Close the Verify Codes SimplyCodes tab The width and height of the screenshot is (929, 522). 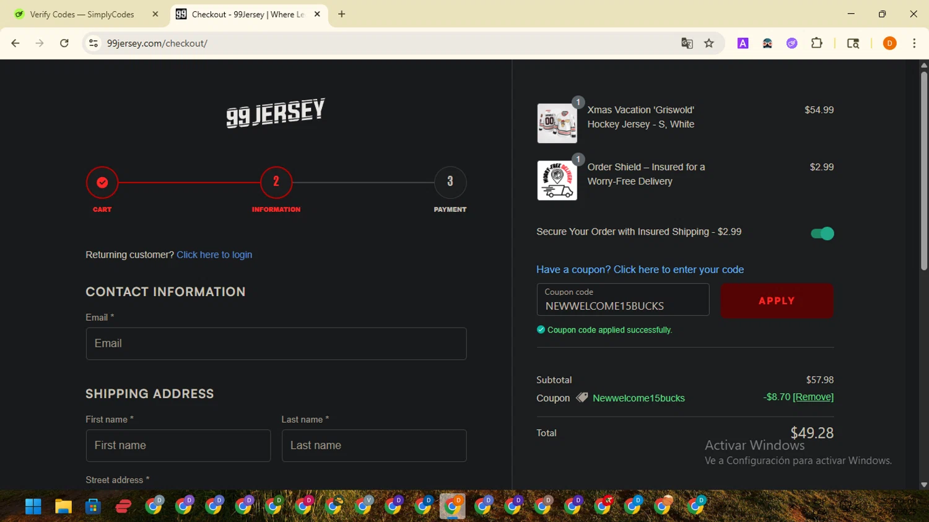pos(155,14)
